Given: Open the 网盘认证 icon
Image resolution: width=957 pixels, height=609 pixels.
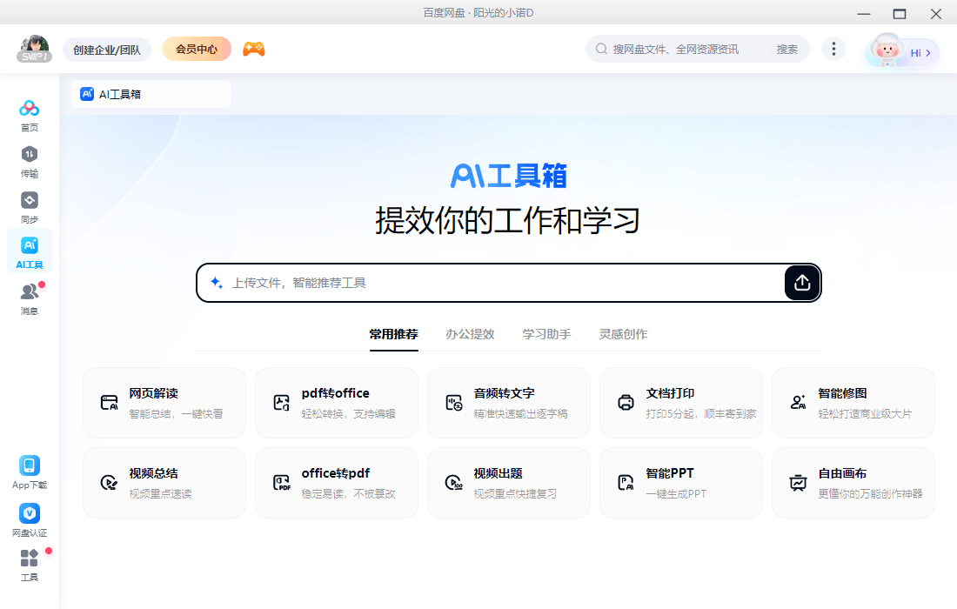Looking at the screenshot, I should point(29,515).
